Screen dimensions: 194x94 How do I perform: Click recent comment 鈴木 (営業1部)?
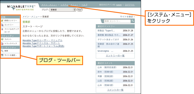(105, 72)
